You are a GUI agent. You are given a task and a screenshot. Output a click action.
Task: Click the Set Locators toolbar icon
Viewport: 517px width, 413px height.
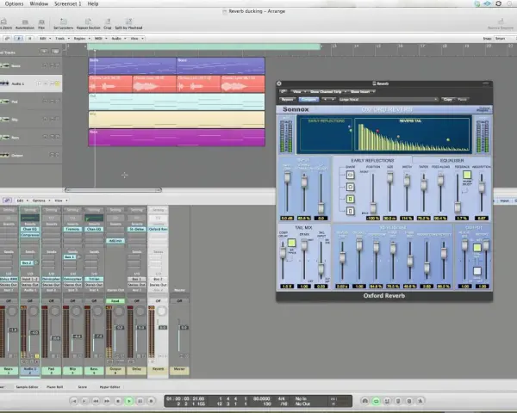pos(63,24)
